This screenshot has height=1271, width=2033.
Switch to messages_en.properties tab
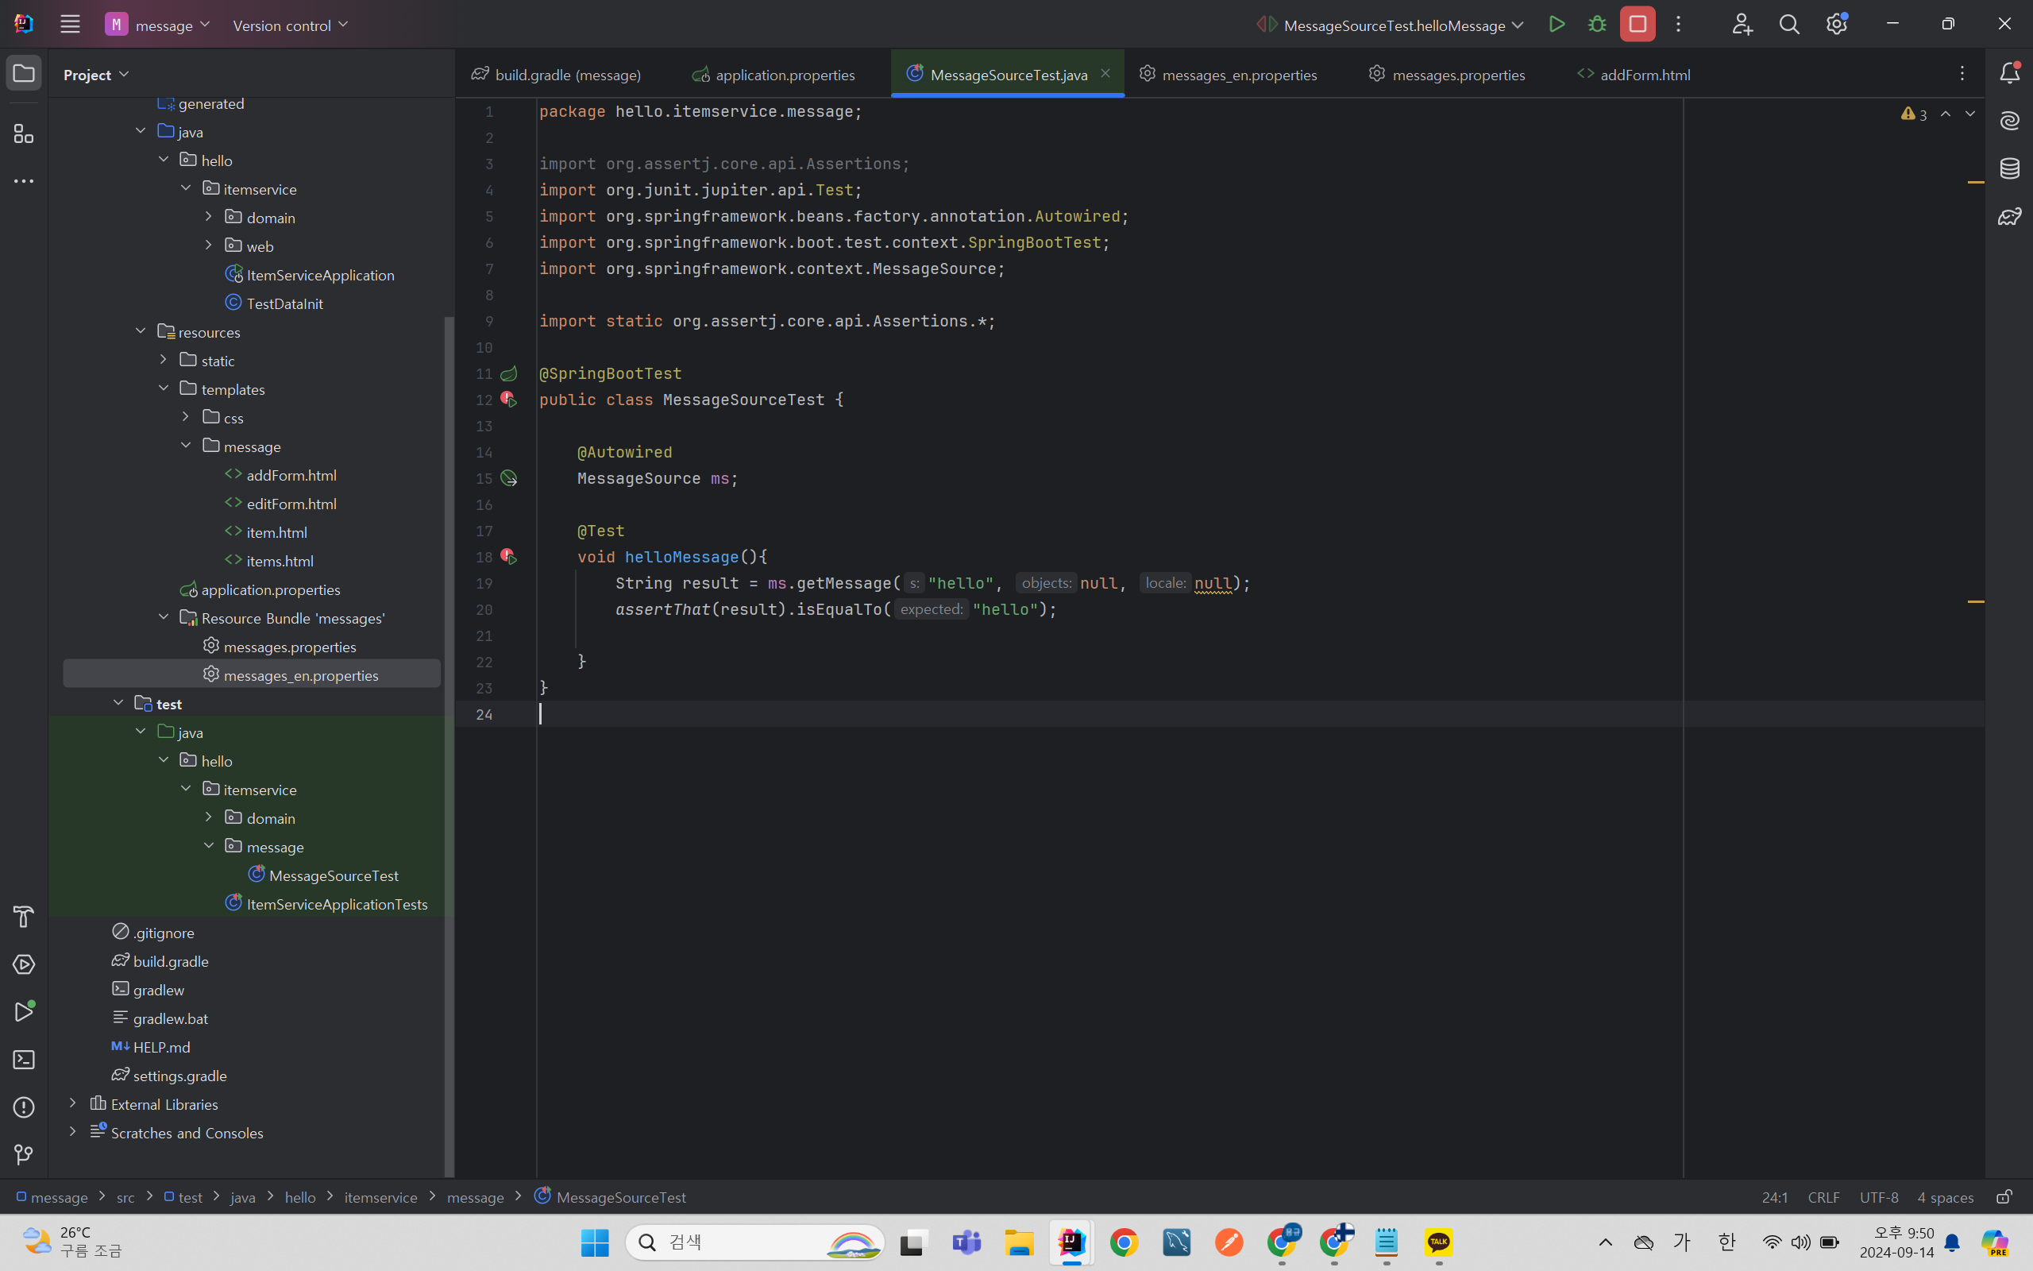(x=1229, y=74)
